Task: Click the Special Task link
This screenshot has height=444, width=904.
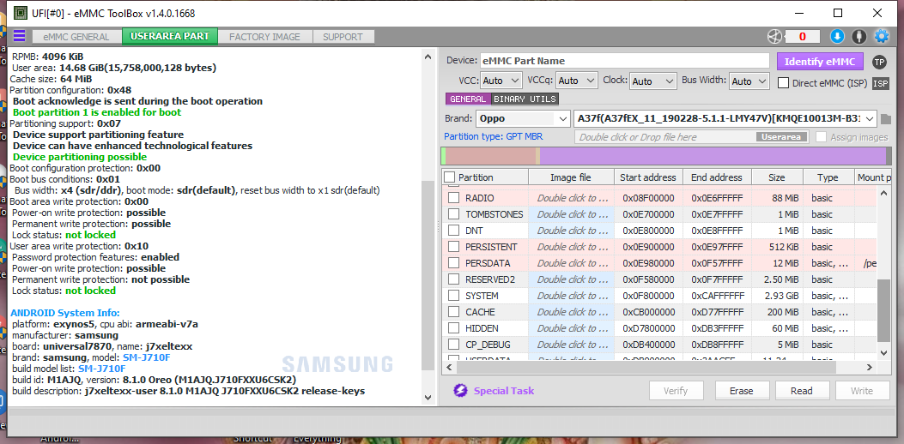Action: (x=504, y=391)
